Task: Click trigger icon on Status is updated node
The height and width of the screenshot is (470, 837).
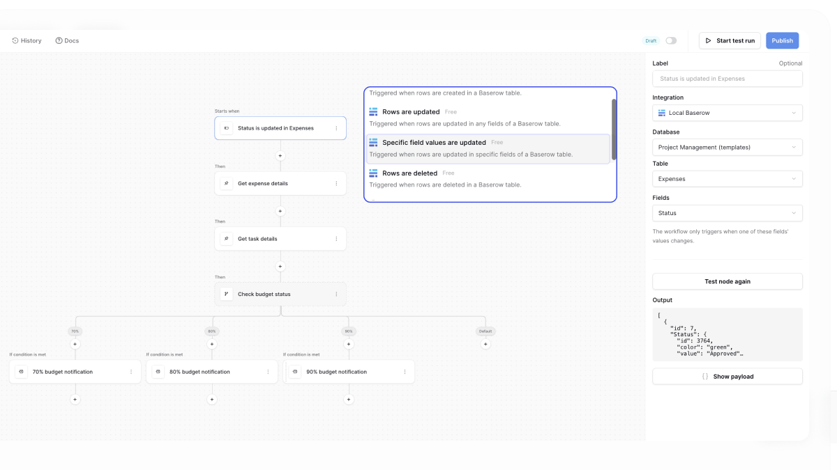Action: [x=226, y=128]
